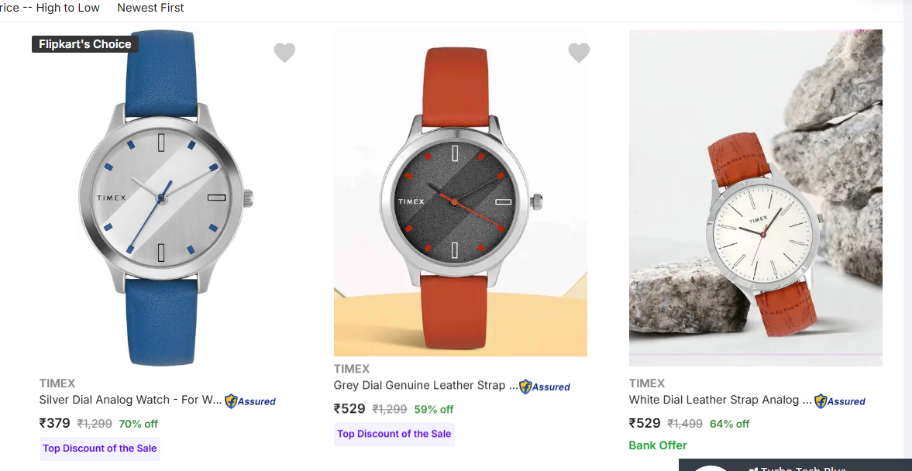Click the green Bank Offer label
This screenshot has width=912, height=471.
tap(658, 445)
